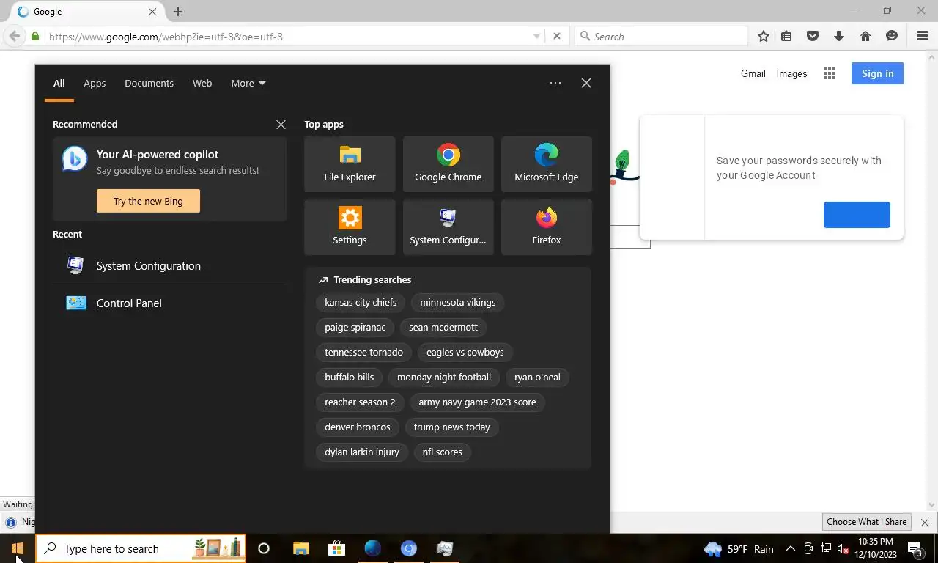Open the blue globe browser taskbar icon
The image size is (938, 563).
[372, 548]
